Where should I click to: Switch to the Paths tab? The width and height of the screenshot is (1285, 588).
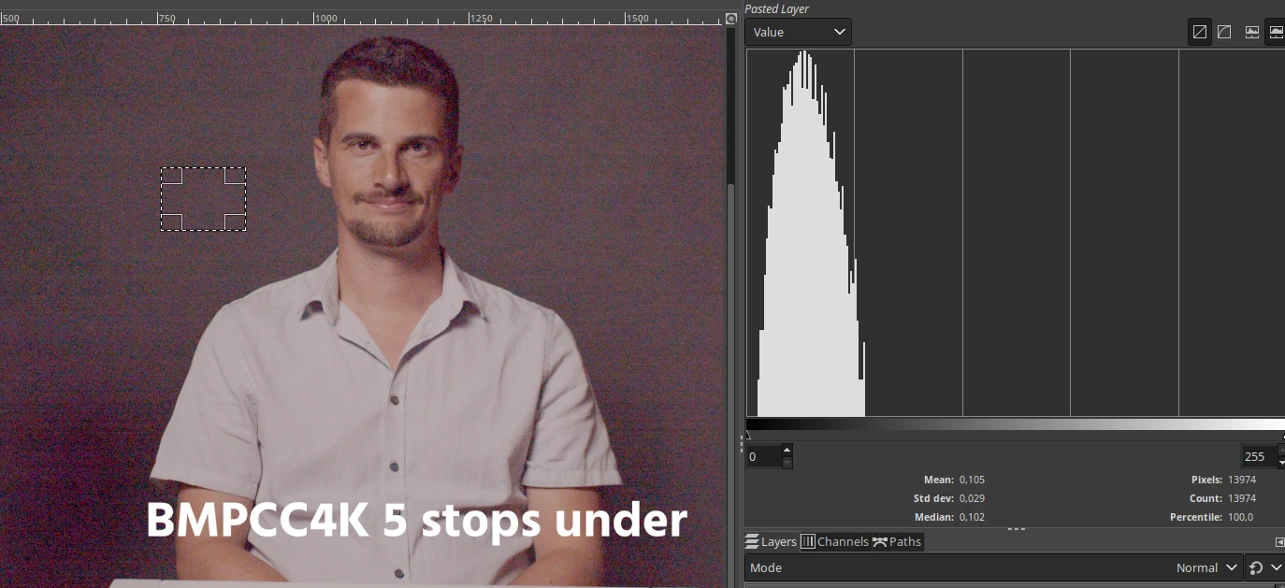click(897, 541)
